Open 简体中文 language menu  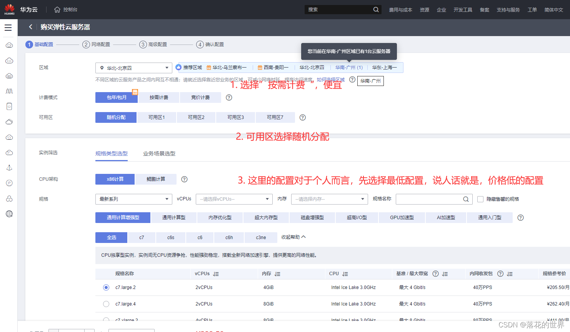[x=553, y=10]
